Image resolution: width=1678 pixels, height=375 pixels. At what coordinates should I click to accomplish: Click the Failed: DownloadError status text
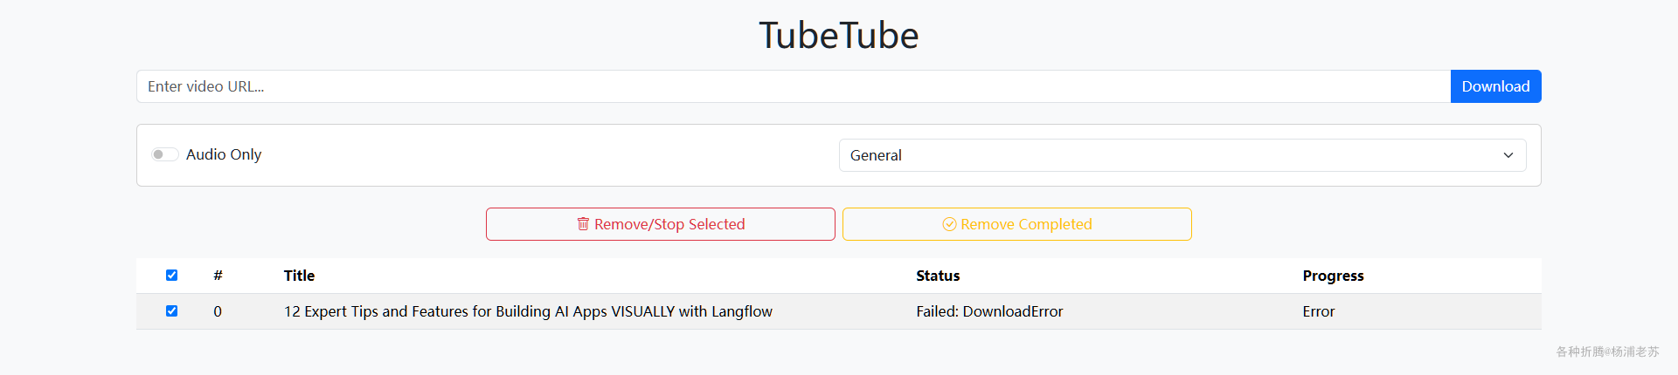point(989,311)
